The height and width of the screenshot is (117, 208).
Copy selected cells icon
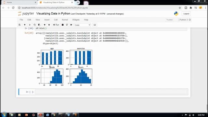point(34,25)
